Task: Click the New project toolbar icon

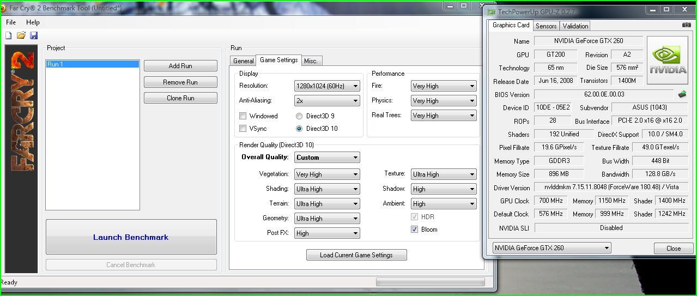Action: [8, 35]
